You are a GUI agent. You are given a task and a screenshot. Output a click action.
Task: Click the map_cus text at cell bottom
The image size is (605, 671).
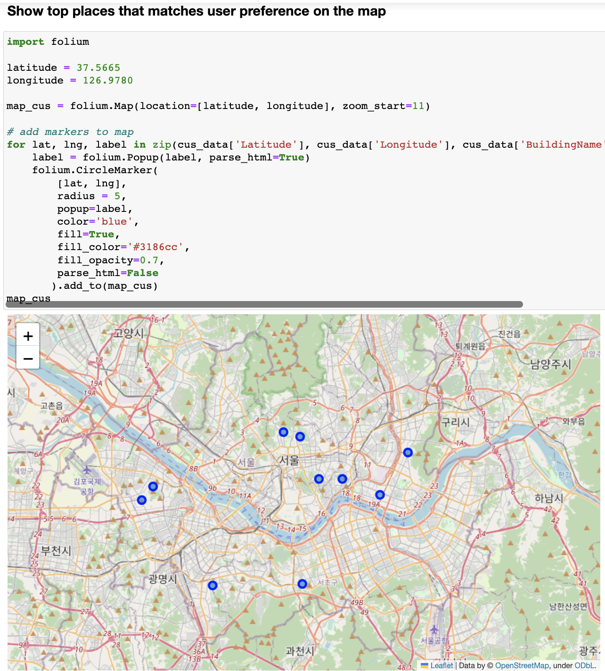click(x=28, y=298)
